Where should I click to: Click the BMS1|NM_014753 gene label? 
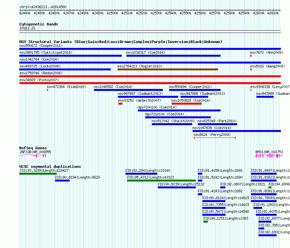[269, 152]
